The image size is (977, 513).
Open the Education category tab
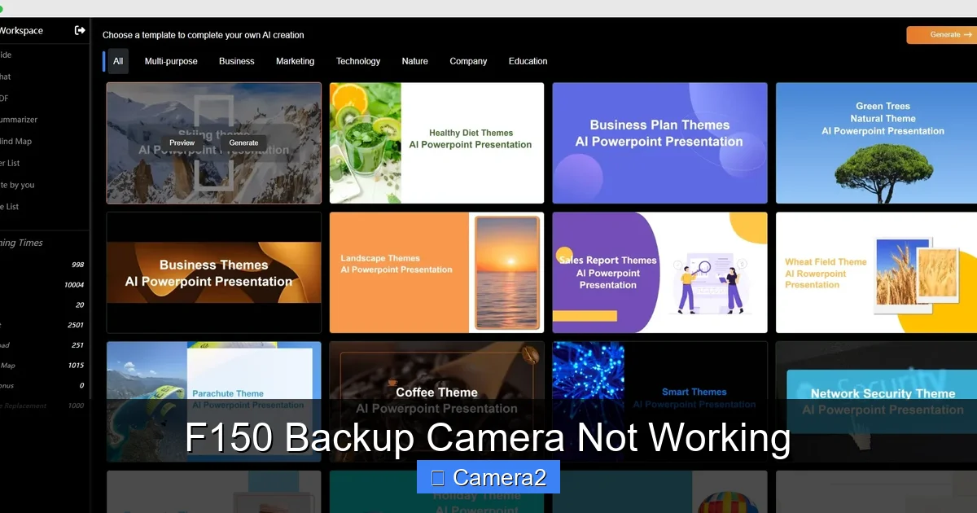pos(528,61)
